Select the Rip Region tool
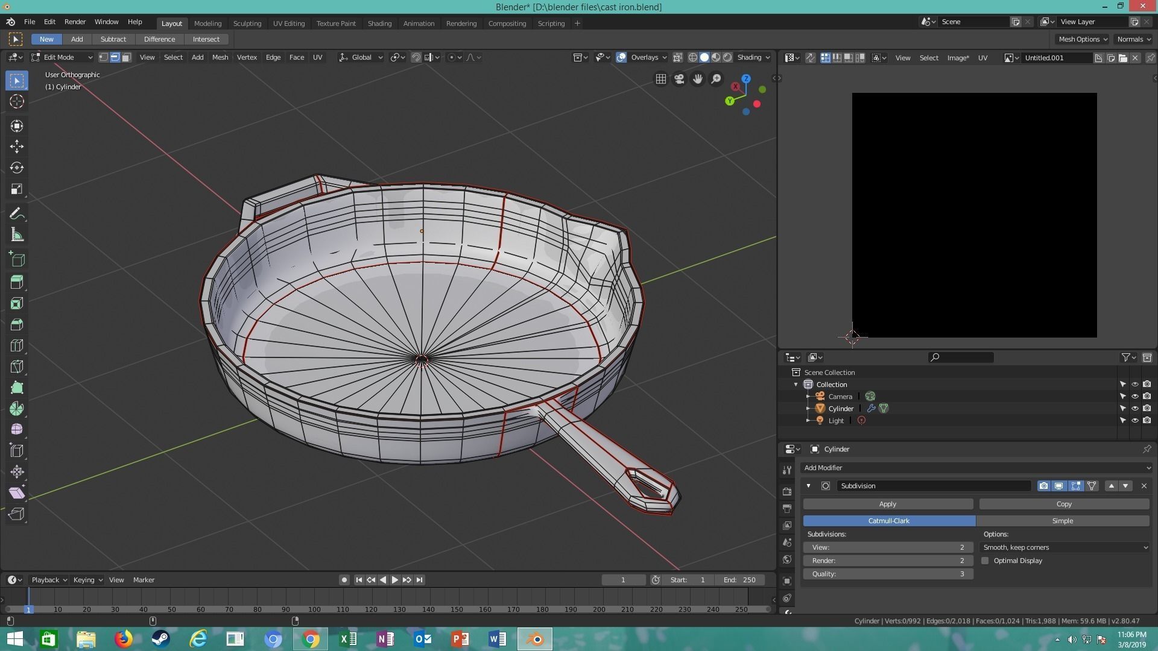The image size is (1158, 651). (17, 514)
